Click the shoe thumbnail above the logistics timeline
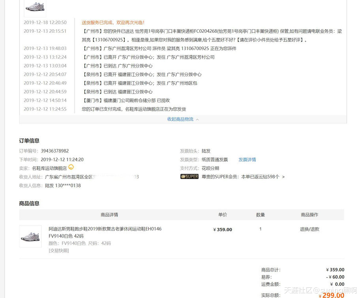 tap(35, 8)
